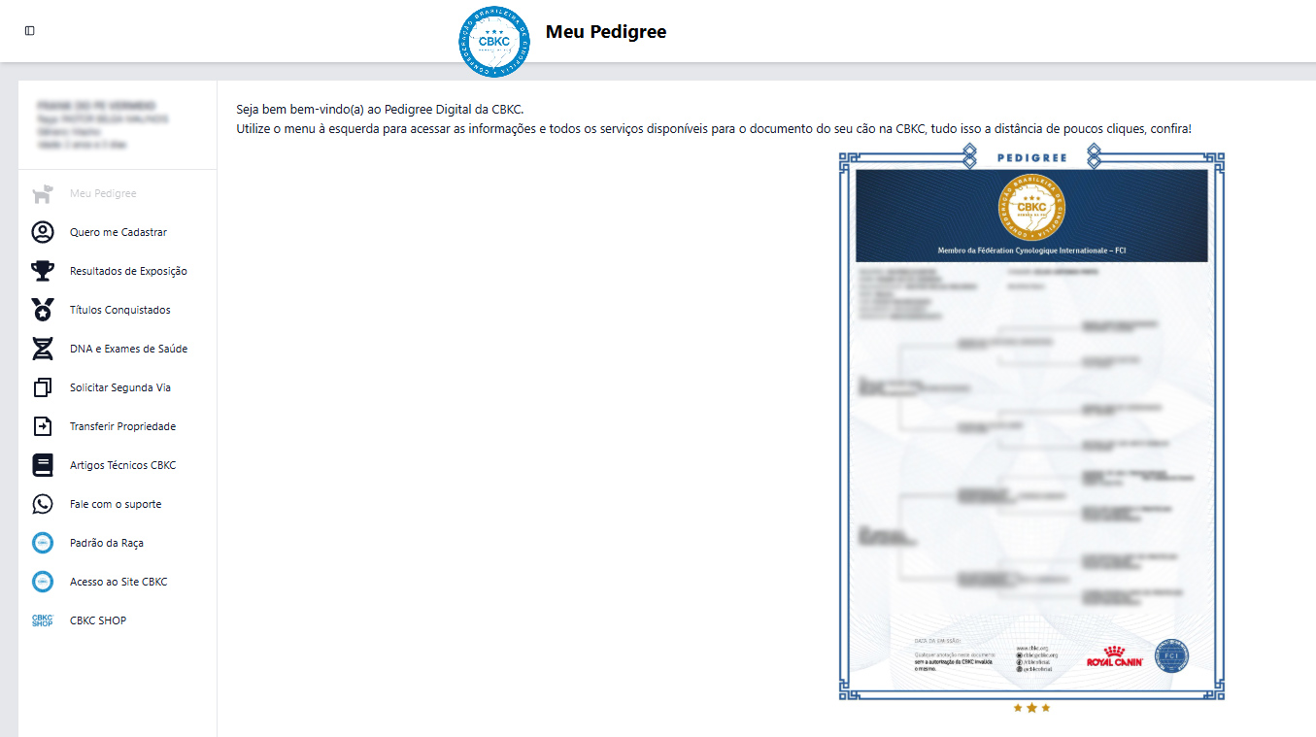This screenshot has height=737, width=1316.
Task: Click the FCI seal on the certificate
Action: pyautogui.click(x=1170, y=655)
